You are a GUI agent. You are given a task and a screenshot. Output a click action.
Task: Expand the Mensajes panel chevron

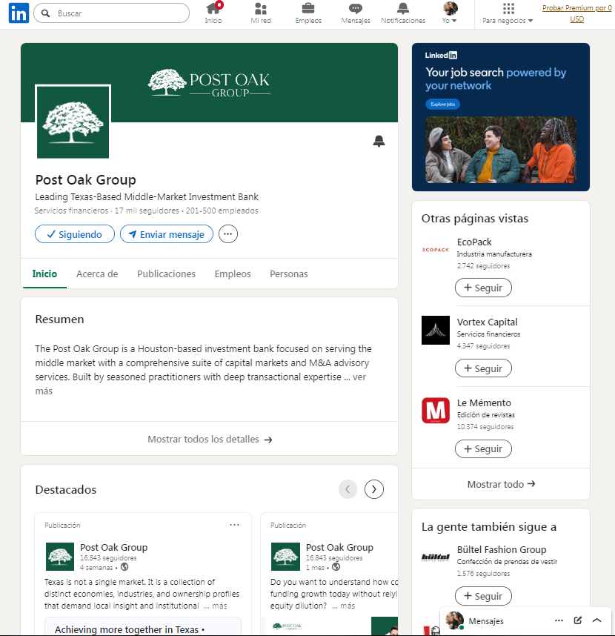596,620
